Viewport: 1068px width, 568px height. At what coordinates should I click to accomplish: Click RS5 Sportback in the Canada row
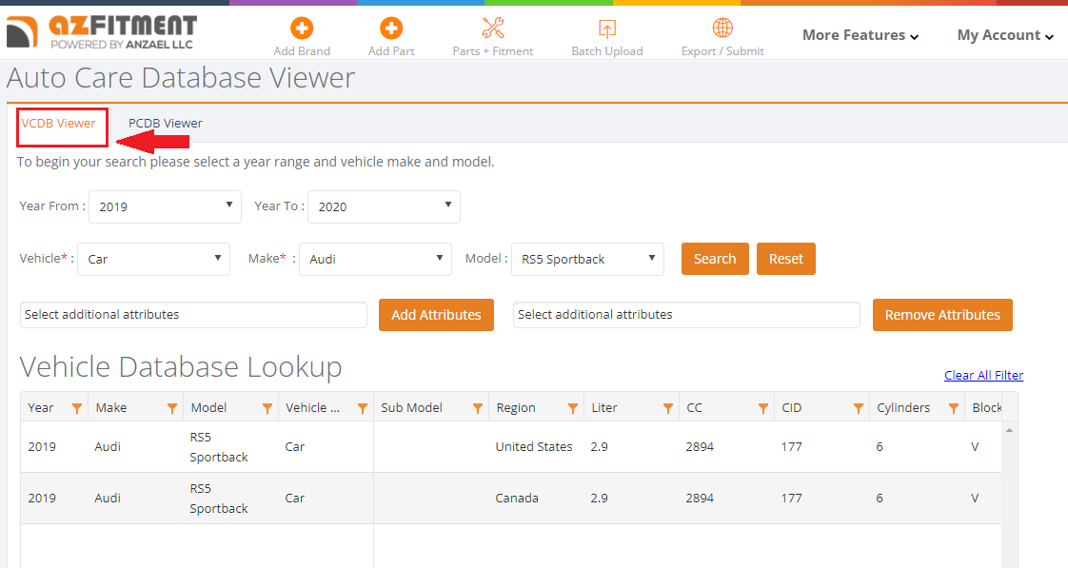pos(219,499)
